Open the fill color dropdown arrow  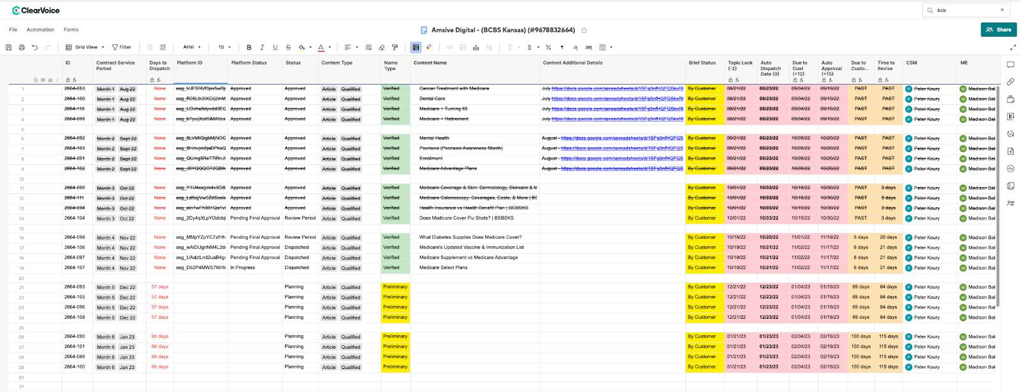point(310,47)
